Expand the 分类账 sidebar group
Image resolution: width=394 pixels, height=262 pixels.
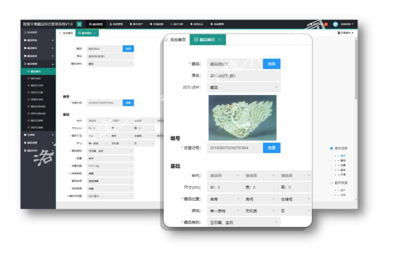point(38,135)
